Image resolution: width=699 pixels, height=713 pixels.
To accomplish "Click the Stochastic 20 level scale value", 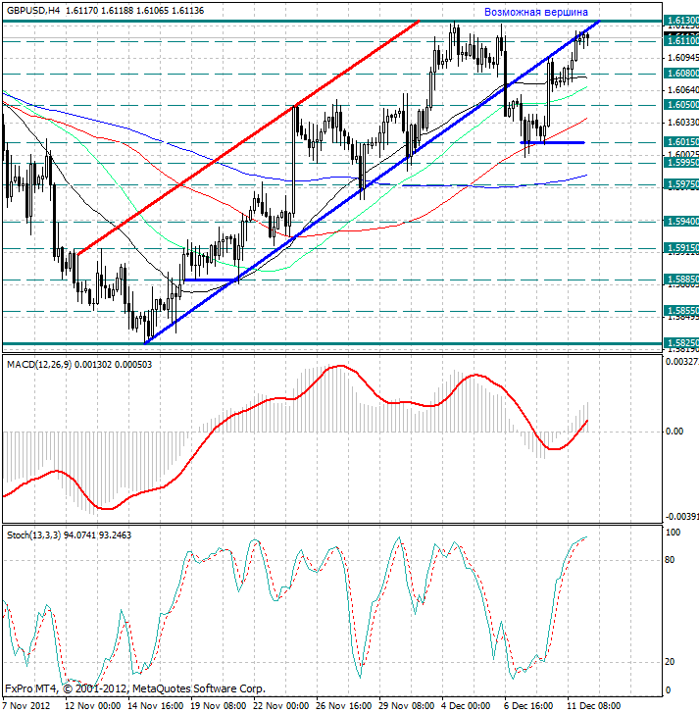I will pyautogui.click(x=670, y=662).
